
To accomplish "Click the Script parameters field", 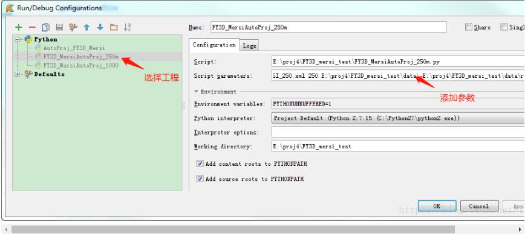I will [x=398, y=76].
